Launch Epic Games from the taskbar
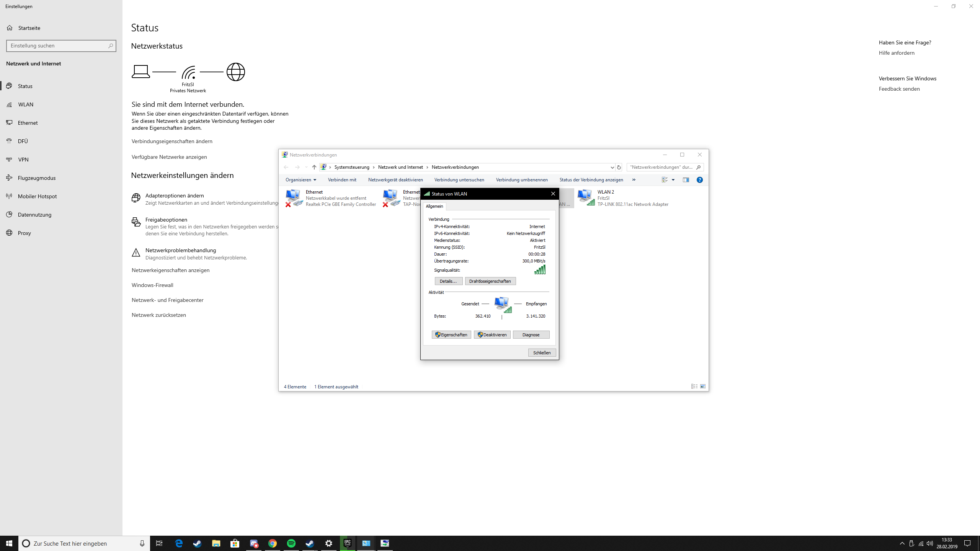This screenshot has width=980, height=551. pos(347,543)
